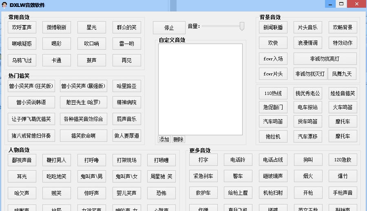
Task: Trigger the 电话铃 phone ring
Action: point(238,160)
